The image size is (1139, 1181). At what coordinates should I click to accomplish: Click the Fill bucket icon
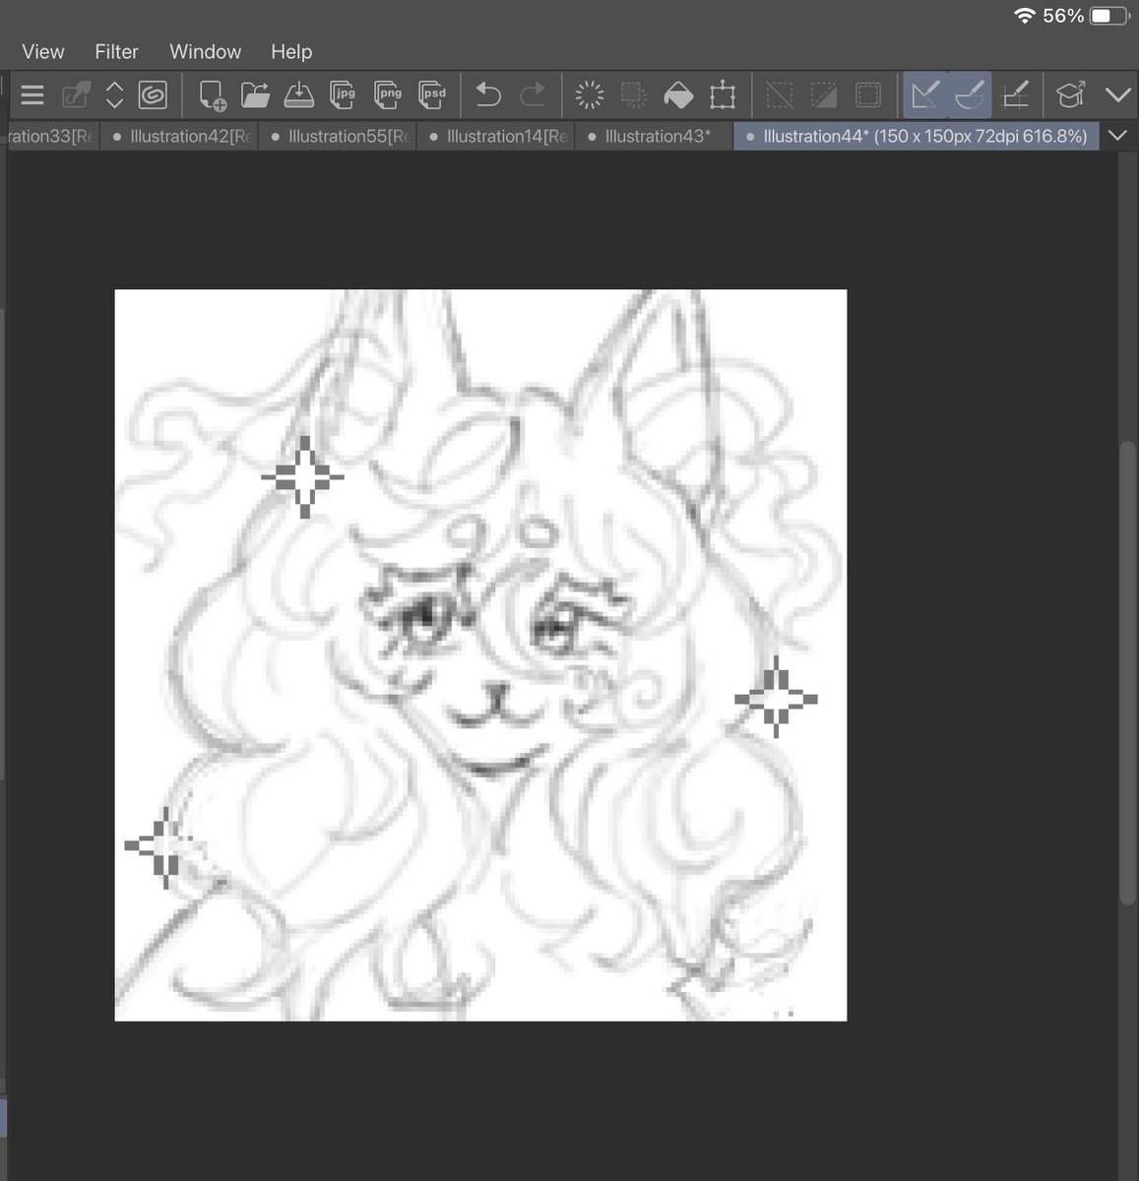(x=678, y=95)
